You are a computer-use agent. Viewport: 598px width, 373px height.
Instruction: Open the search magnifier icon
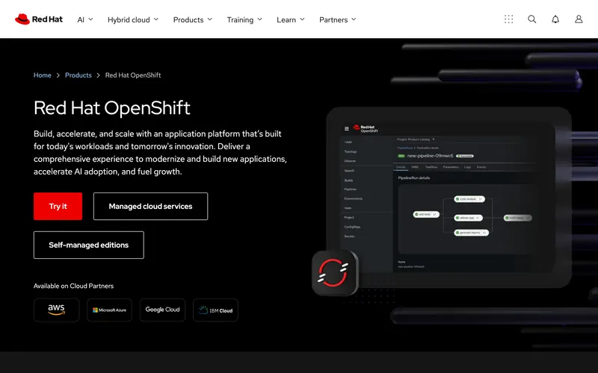pos(531,19)
